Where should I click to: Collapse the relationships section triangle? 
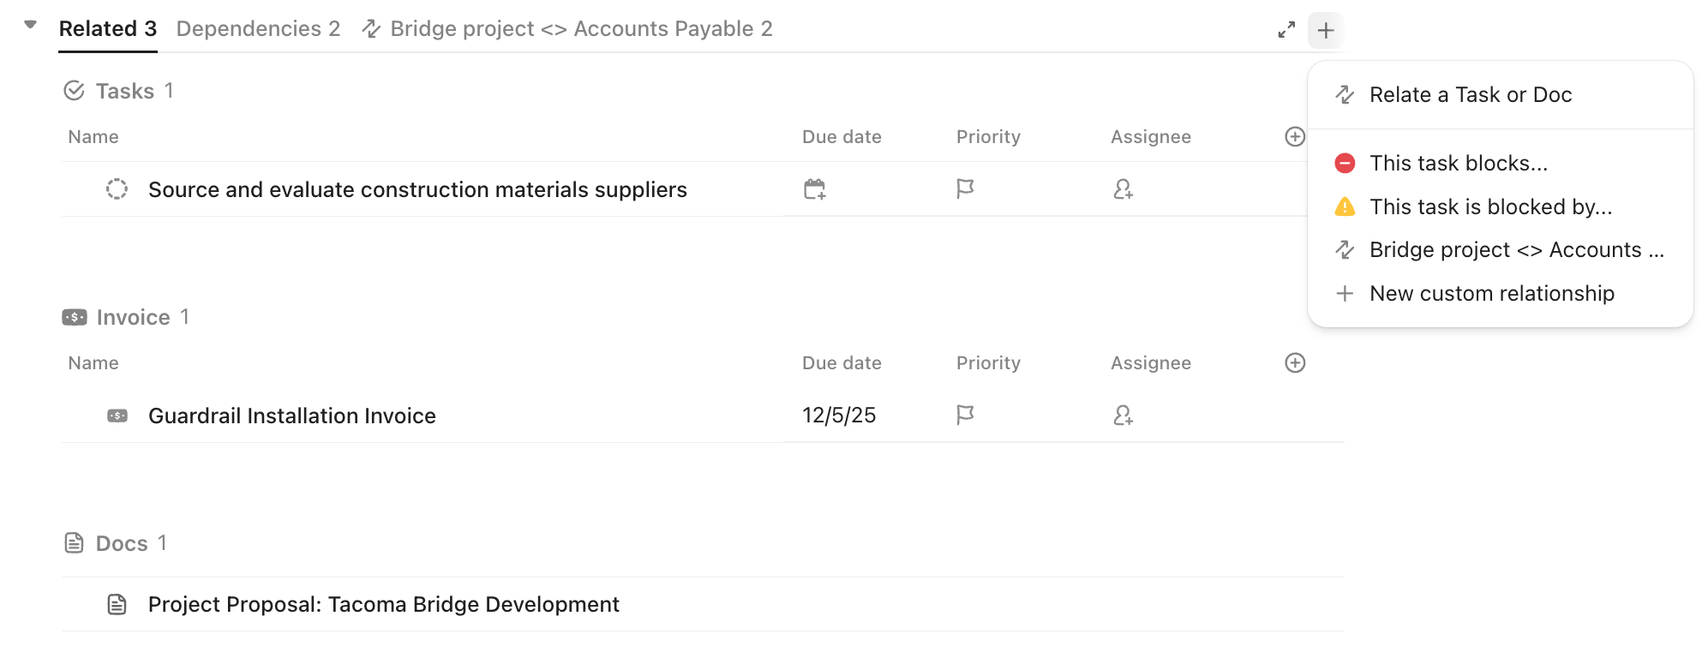point(31,25)
